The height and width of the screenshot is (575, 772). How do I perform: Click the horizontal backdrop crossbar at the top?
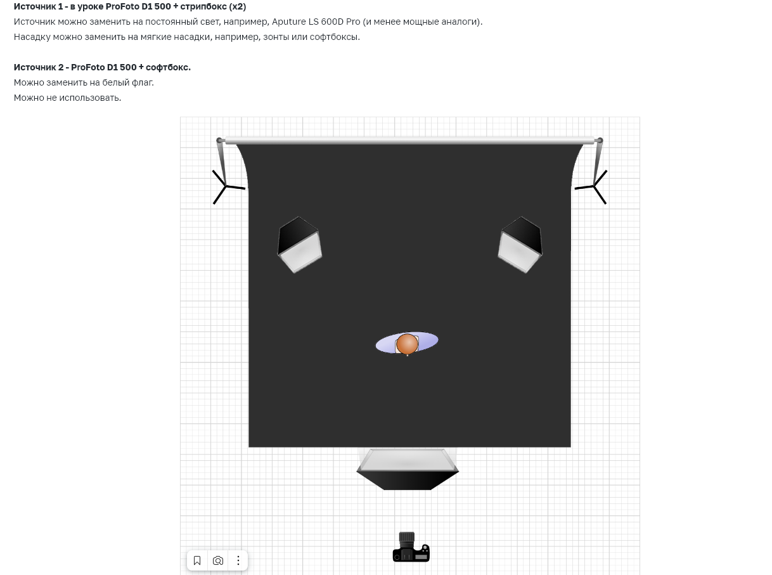[409, 141]
